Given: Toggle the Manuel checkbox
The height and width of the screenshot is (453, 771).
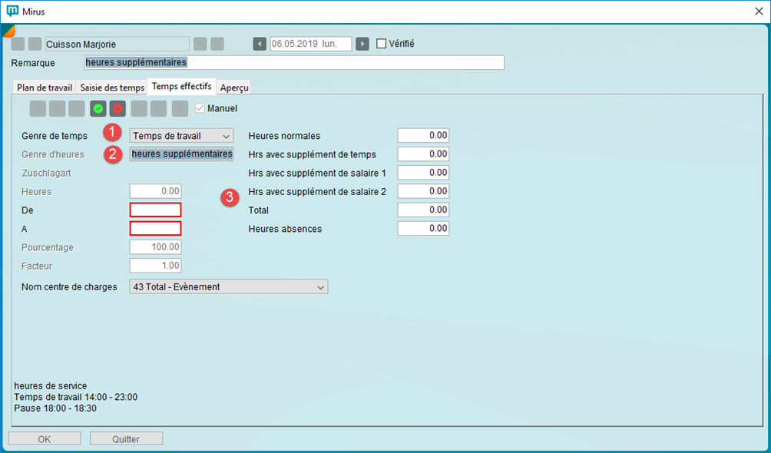Looking at the screenshot, I should coord(200,109).
